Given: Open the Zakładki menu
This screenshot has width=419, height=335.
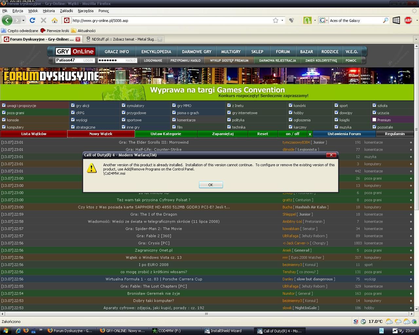Looking at the screenshot, I should click(66, 11).
